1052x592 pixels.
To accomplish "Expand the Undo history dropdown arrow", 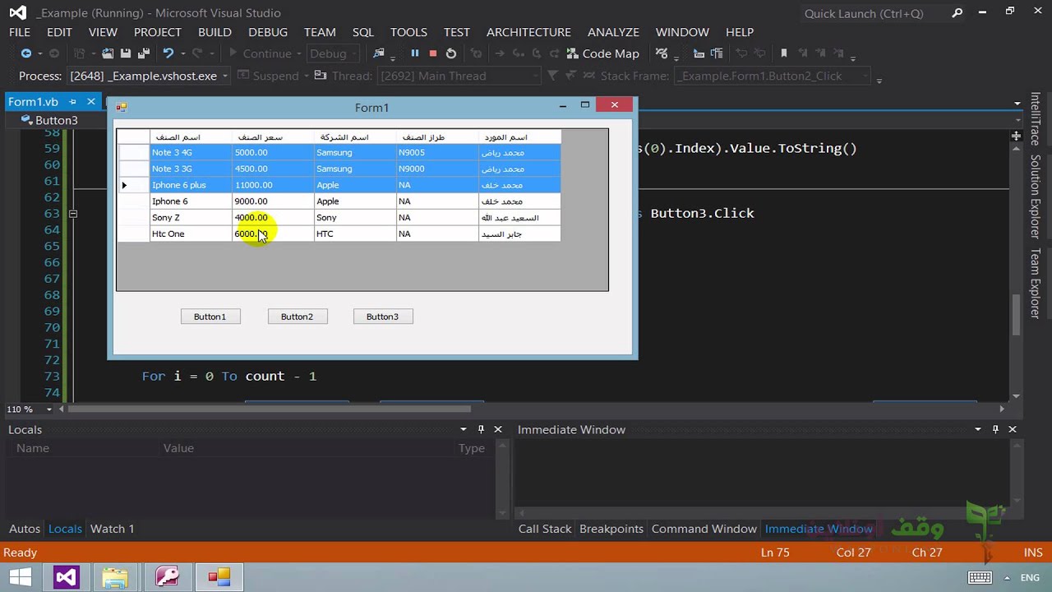I will coord(182,53).
